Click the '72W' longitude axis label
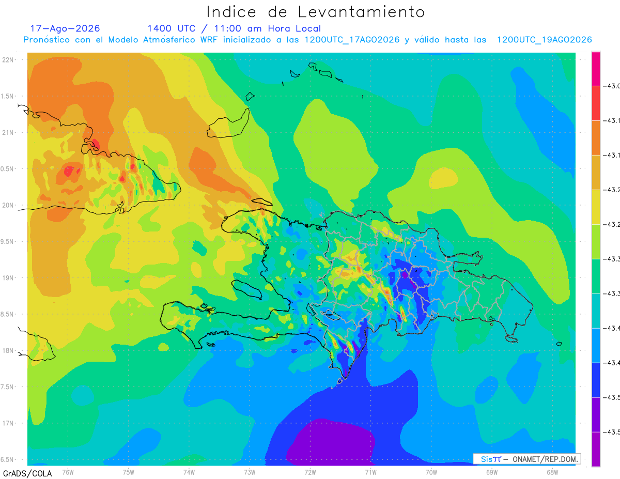 [310, 472]
